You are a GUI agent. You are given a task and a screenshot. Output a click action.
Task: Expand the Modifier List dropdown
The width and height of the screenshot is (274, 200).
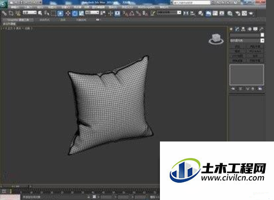point(247,40)
